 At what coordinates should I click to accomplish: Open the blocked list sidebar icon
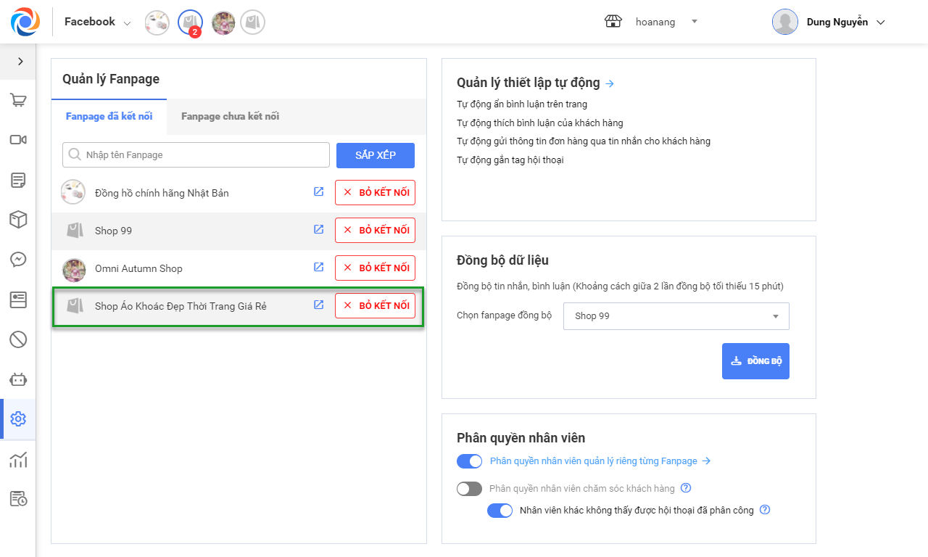(x=18, y=339)
